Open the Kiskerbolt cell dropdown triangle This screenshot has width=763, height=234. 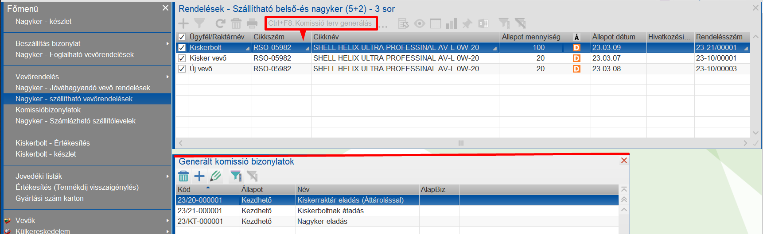(248, 49)
